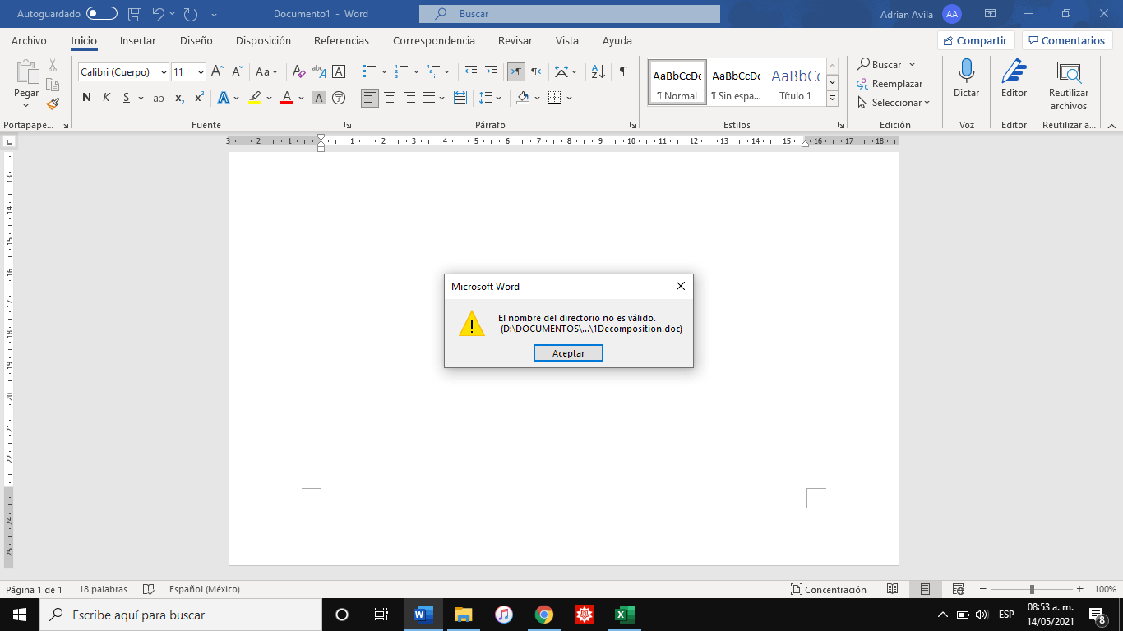The height and width of the screenshot is (631, 1123).
Task: Open the Comentarios button
Action: click(x=1067, y=40)
